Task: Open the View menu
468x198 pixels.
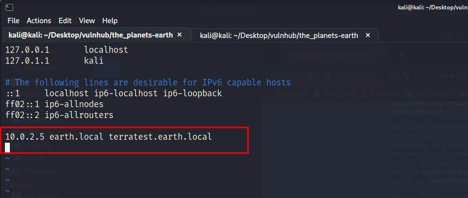Action: tap(87, 21)
